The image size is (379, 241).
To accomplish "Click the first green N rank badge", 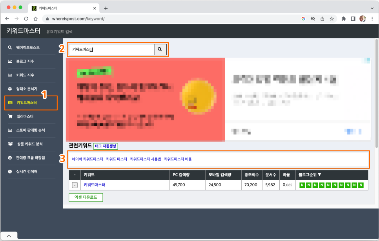I will tap(302, 185).
